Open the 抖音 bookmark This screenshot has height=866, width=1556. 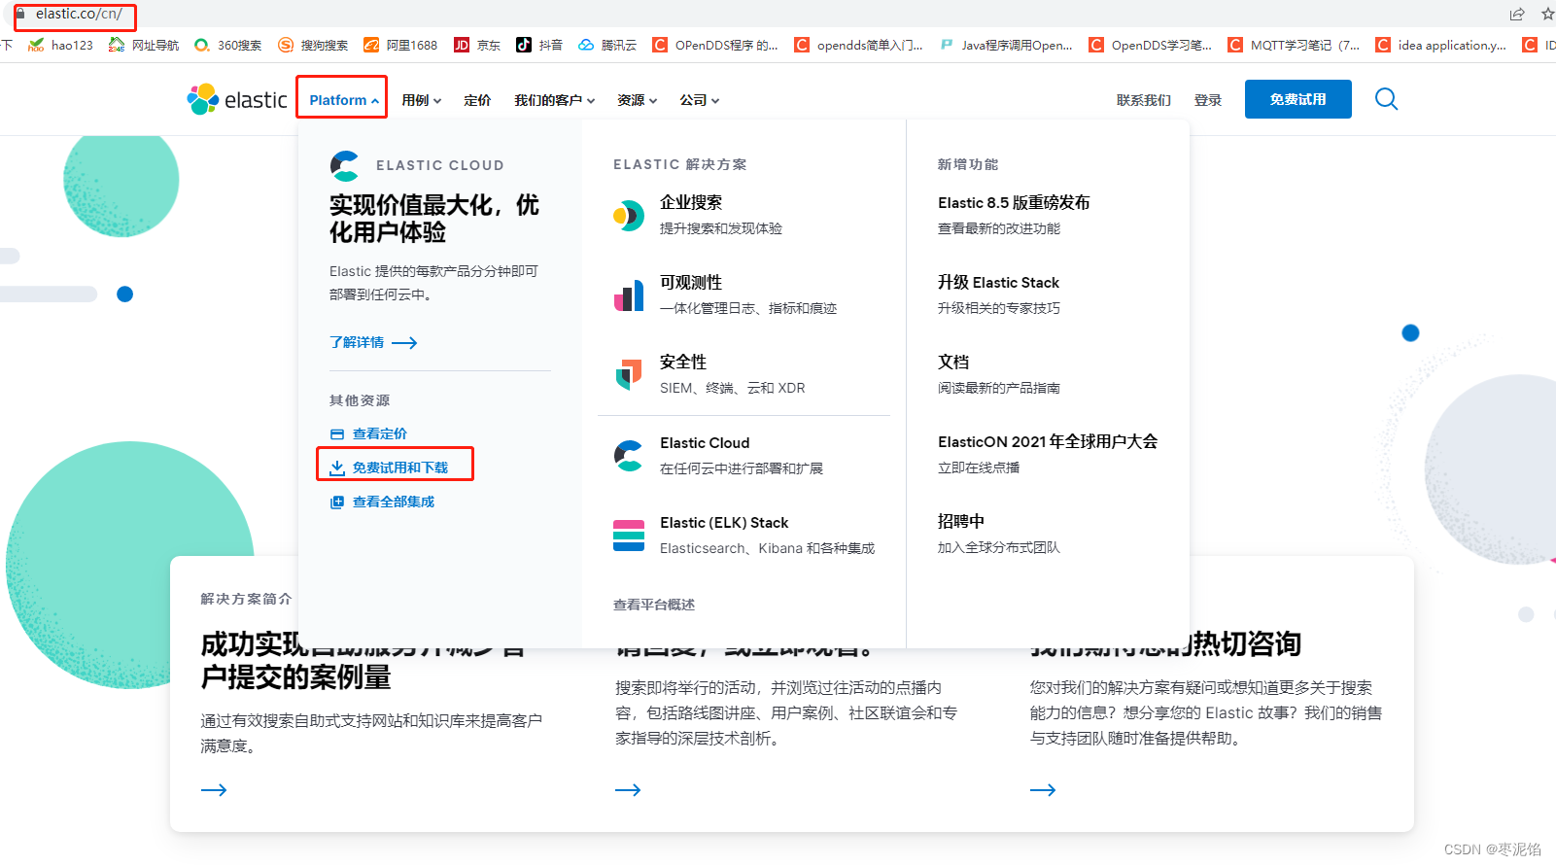(539, 45)
